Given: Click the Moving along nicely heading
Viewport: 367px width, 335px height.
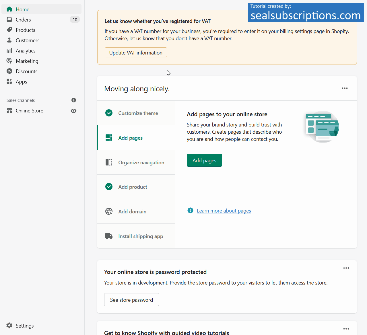Looking at the screenshot, I should [137, 89].
